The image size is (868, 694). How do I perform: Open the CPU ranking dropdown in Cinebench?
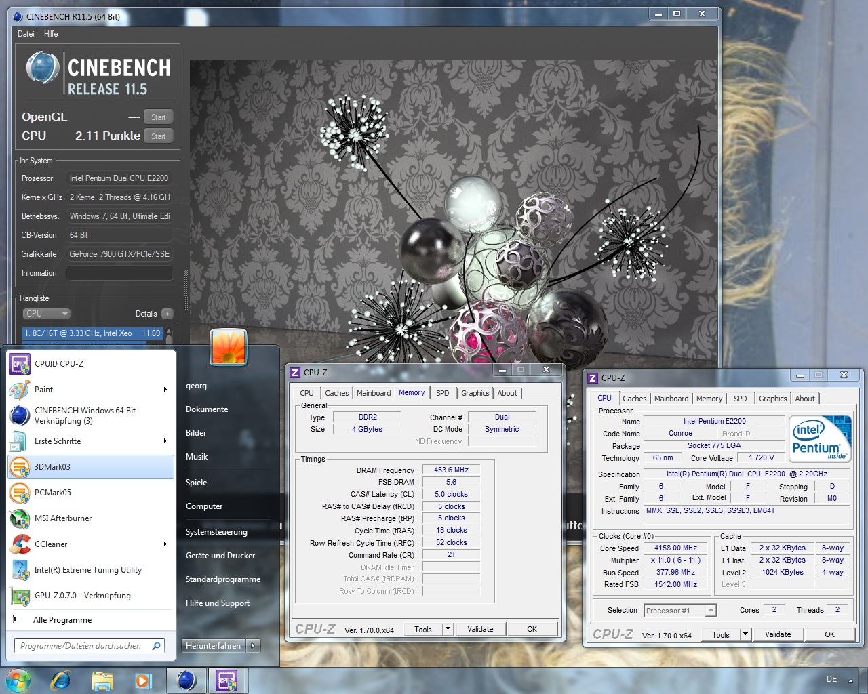coord(47,314)
